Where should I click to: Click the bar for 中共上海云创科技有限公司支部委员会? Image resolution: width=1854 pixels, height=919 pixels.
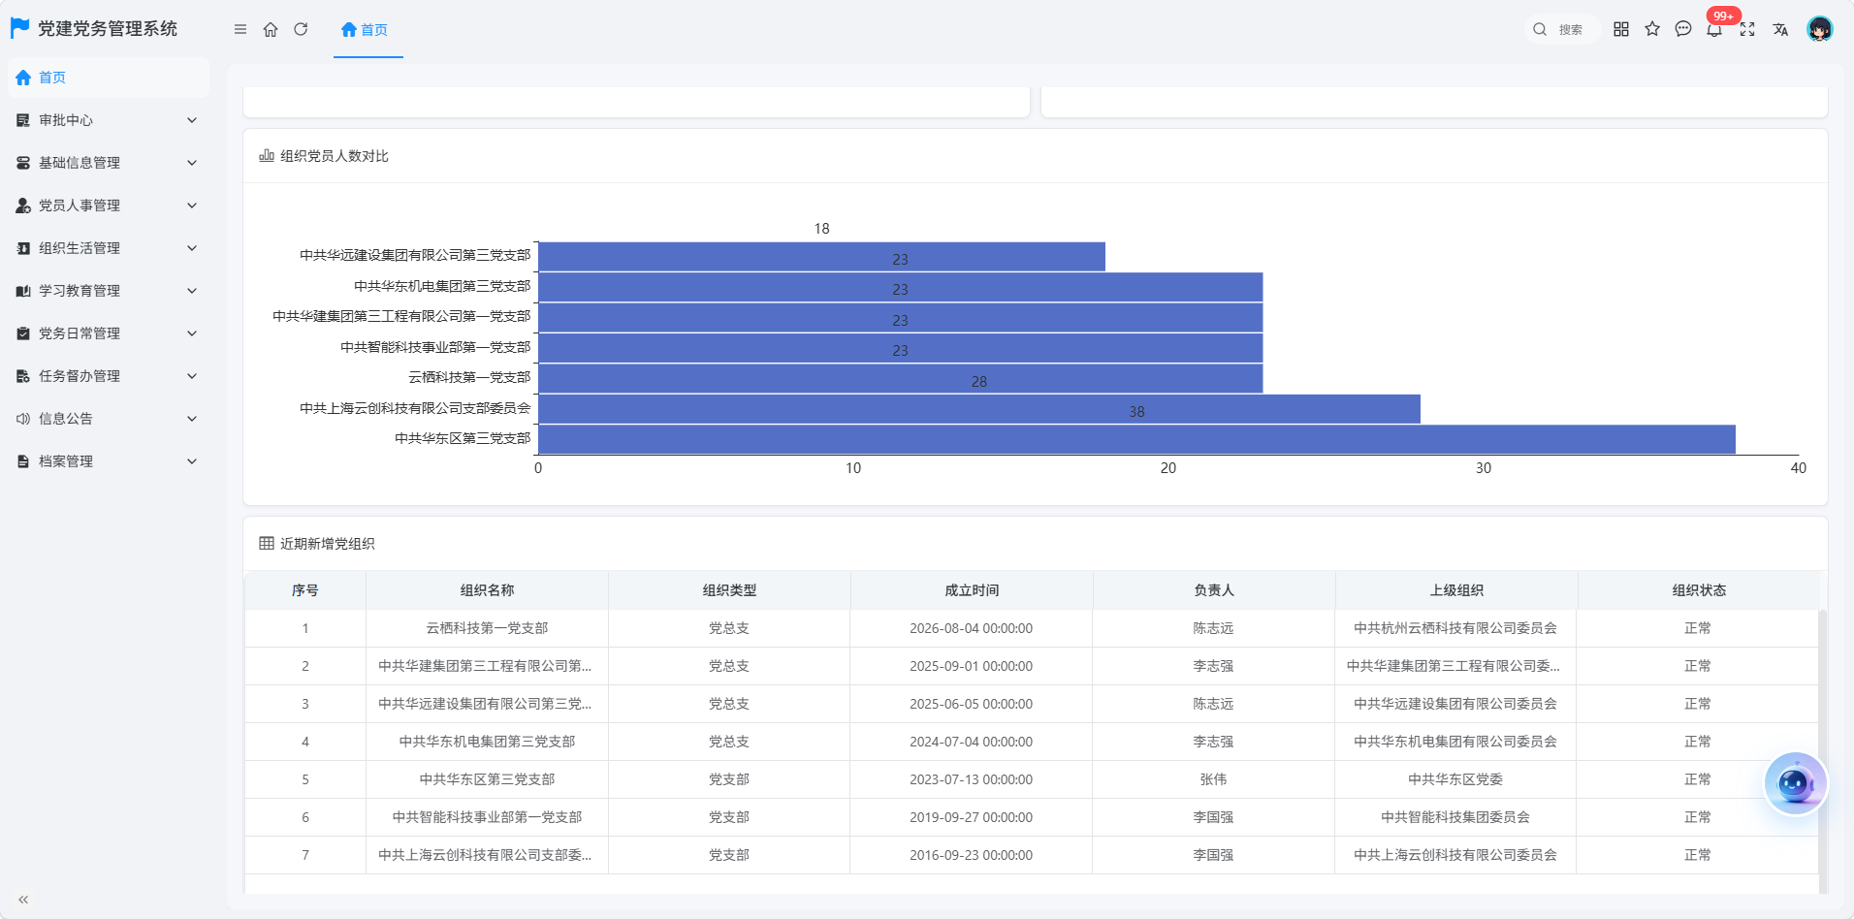tap(979, 409)
